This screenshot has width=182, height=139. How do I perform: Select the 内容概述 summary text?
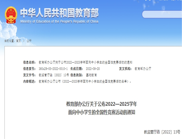pos(85,81)
